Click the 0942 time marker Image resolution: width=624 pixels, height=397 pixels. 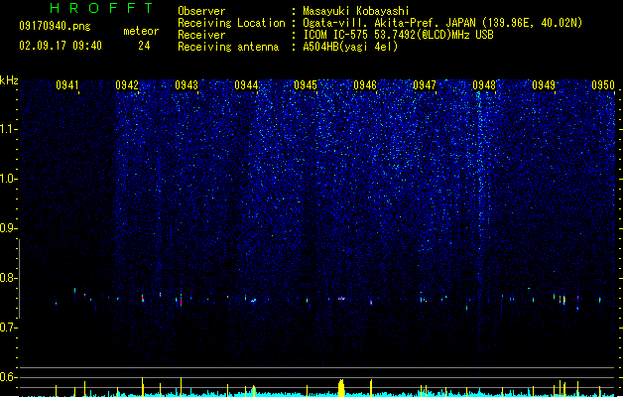(x=127, y=85)
